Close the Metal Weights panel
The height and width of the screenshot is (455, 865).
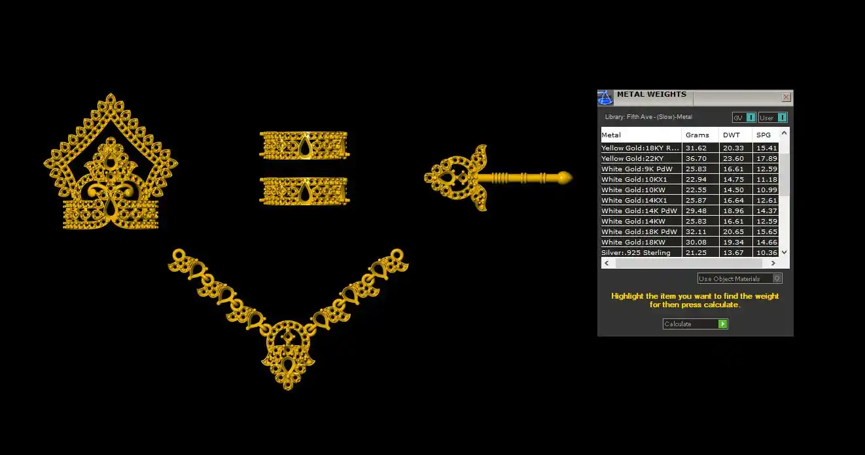(x=786, y=97)
